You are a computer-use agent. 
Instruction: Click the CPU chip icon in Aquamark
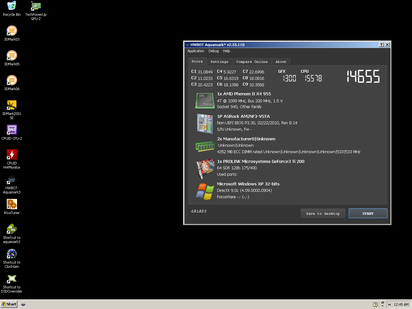pyautogui.click(x=205, y=101)
